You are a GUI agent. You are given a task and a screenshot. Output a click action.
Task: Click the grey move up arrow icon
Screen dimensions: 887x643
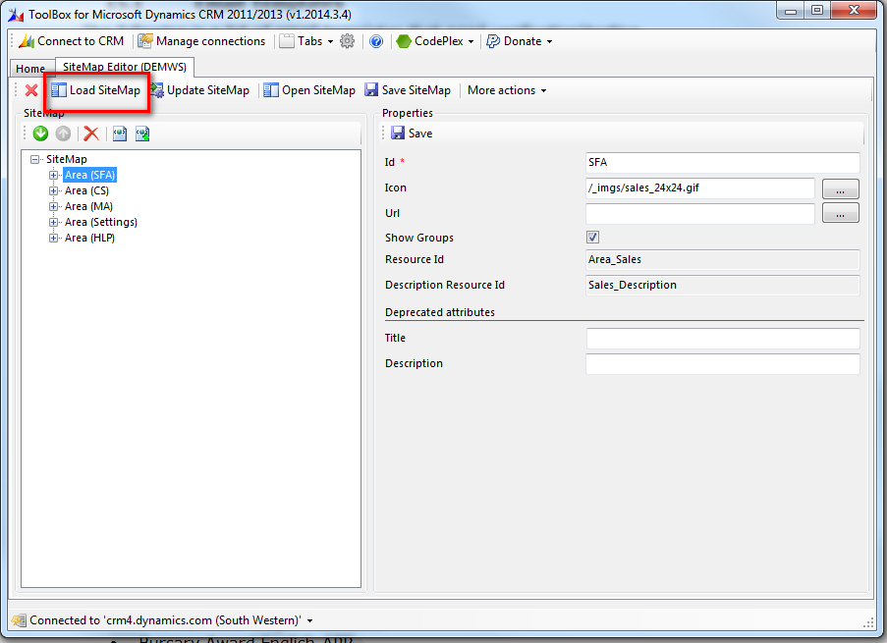point(63,134)
